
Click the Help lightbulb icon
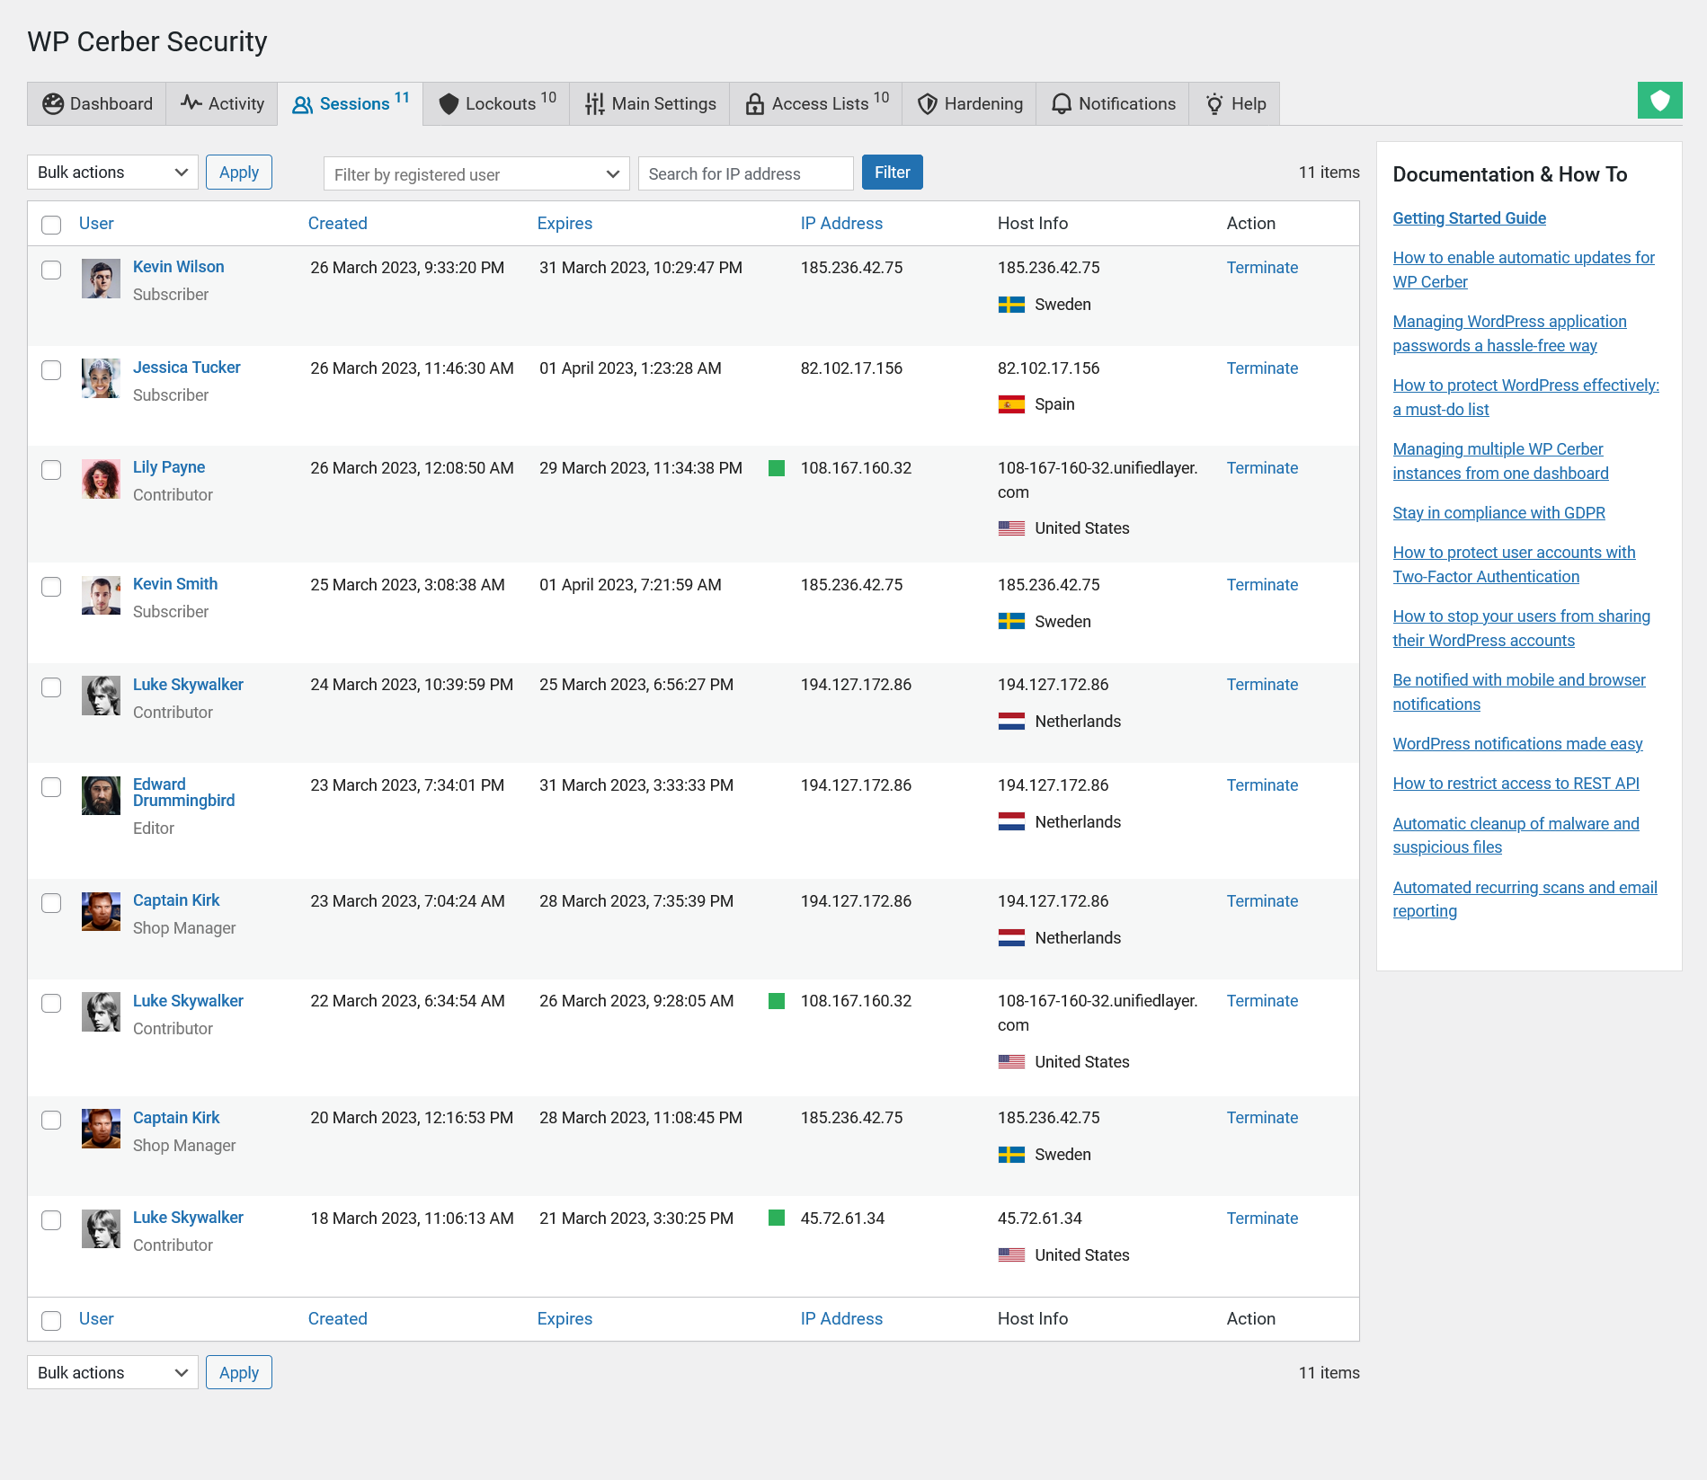tap(1214, 103)
